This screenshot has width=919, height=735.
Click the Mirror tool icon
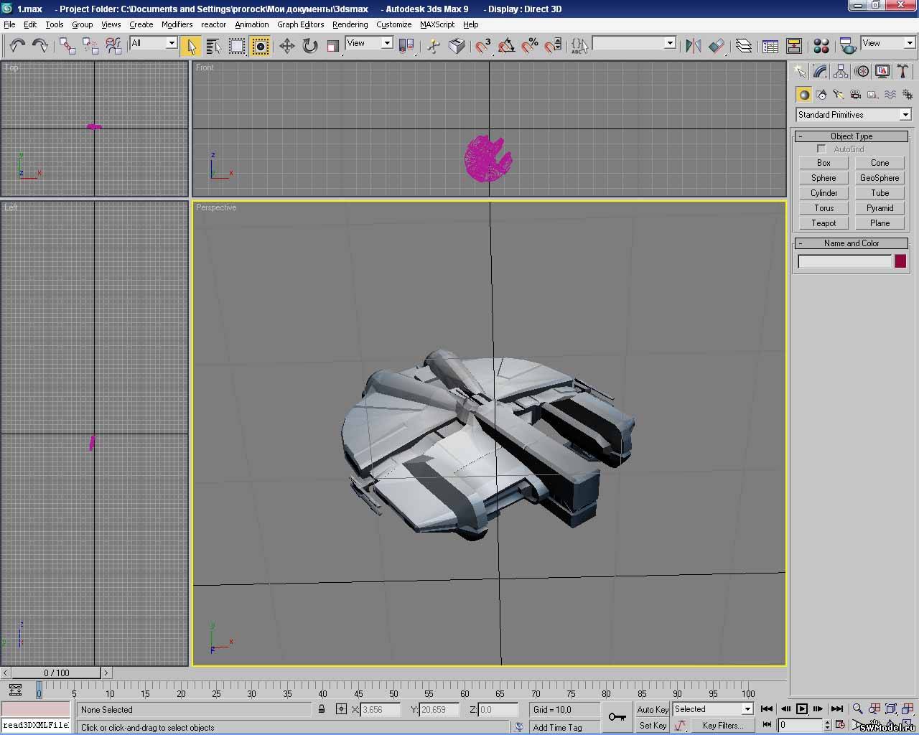tap(693, 46)
